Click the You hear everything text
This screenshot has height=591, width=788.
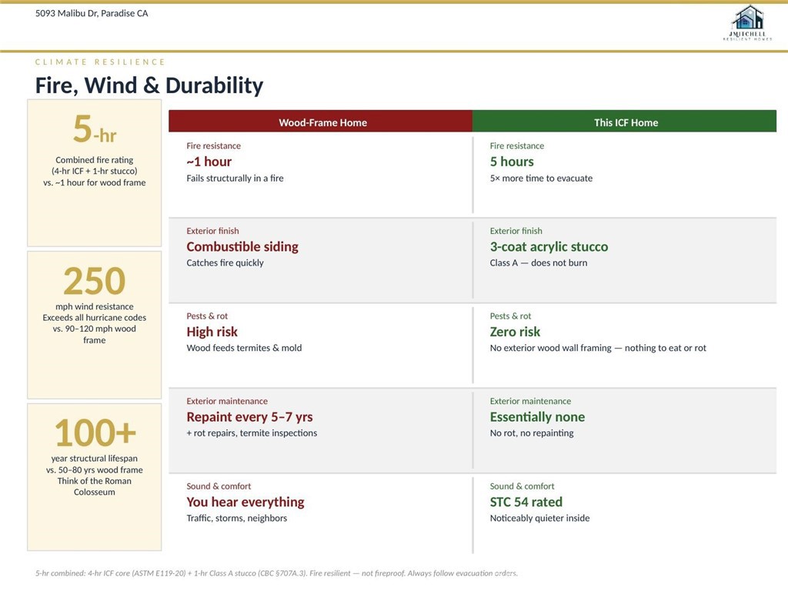pyautogui.click(x=245, y=503)
